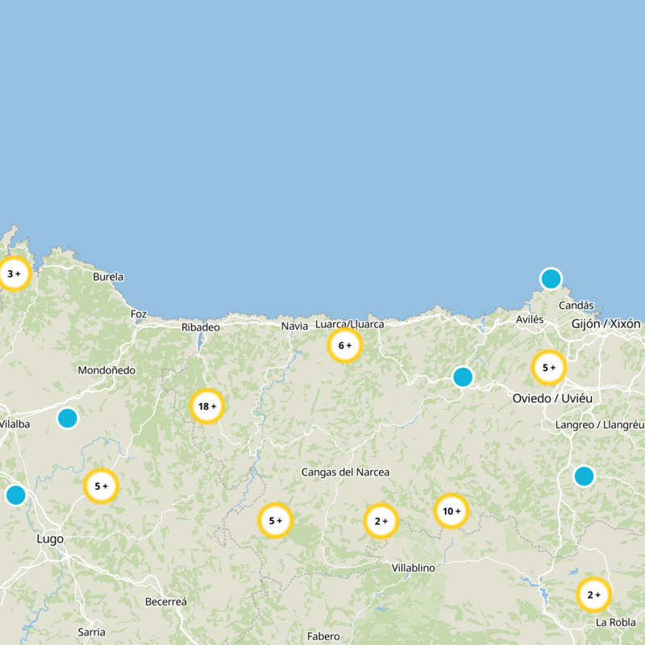
Task: Expand the 5 + cluster northeast of Lugo
Action: tap(101, 486)
